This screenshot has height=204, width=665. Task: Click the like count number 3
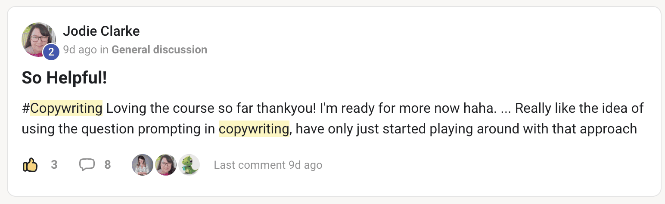click(54, 165)
